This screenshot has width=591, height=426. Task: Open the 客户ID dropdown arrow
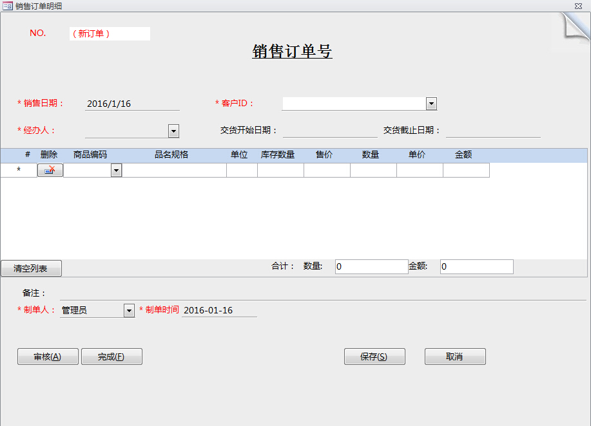coord(432,104)
